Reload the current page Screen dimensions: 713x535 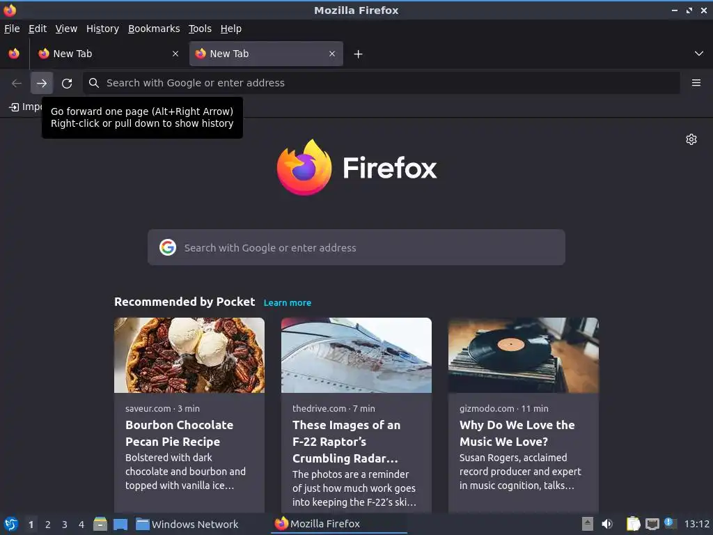point(67,84)
